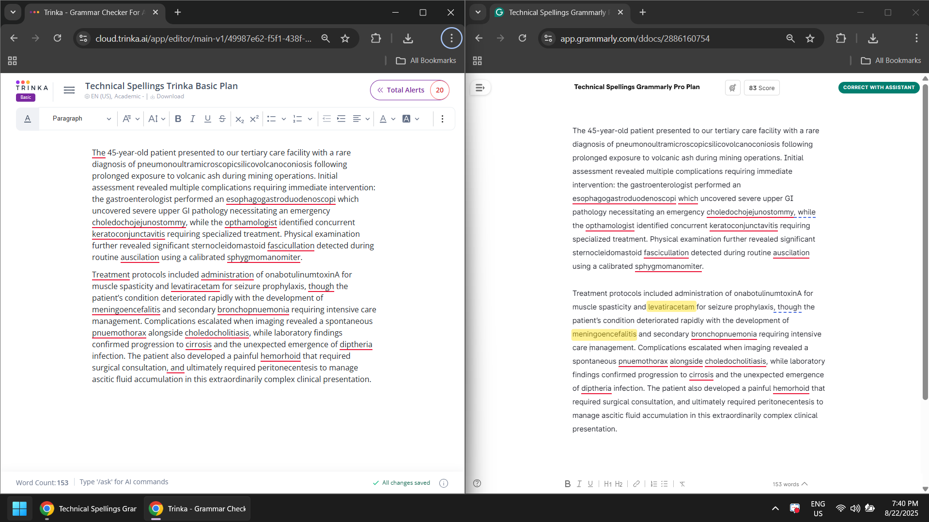Open All Bookmarks folder in Trinka window
The height and width of the screenshot is (522, 929).
pos(426,61)
